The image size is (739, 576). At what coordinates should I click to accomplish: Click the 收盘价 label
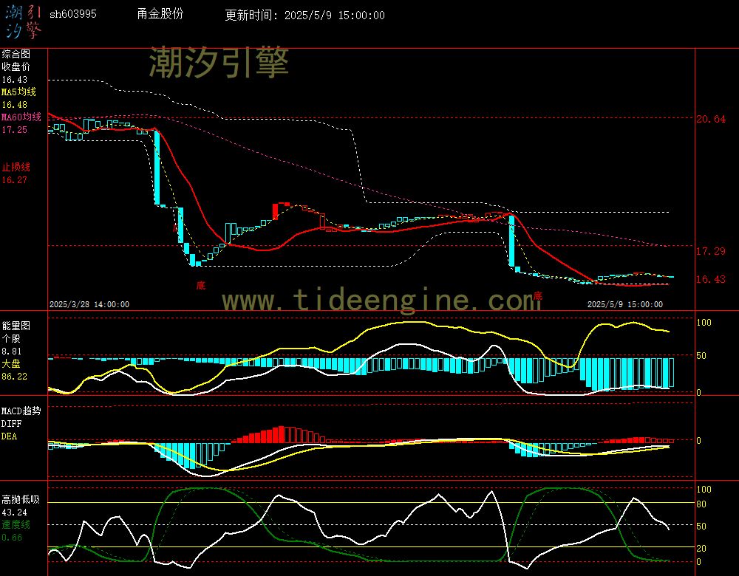pyautogui.click(x=16, y=67)
